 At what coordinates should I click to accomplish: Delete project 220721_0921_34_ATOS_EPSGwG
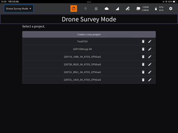click(x=143, y=72)
